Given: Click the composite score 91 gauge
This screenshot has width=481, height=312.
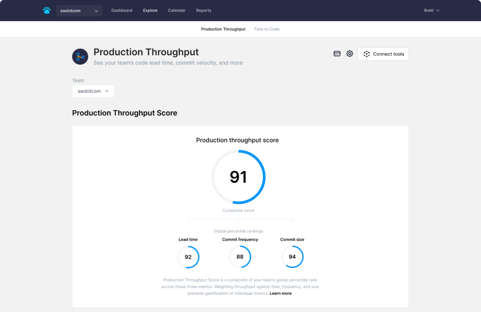Looking at the screenshot, I should [x=238, y=177].
